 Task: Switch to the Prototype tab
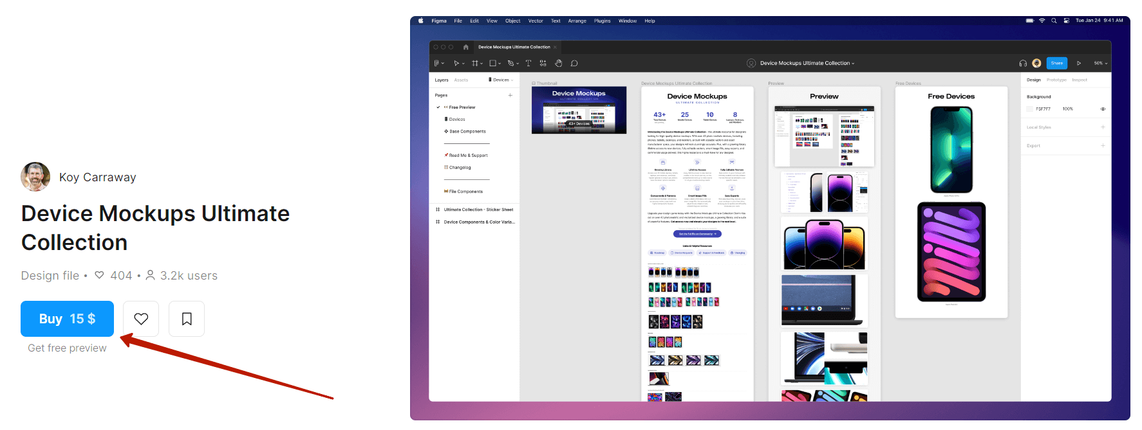(1056, 80)
